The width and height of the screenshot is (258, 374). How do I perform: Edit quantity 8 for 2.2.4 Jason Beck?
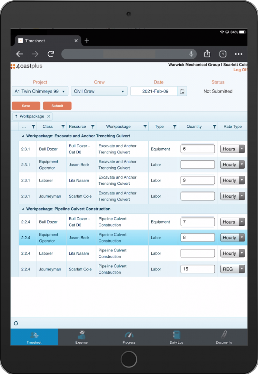pos(198,237)
